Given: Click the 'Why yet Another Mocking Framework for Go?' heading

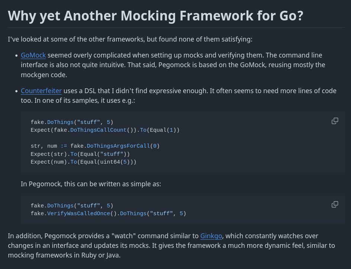Looking at the screenshot, I should pos(155,16).
